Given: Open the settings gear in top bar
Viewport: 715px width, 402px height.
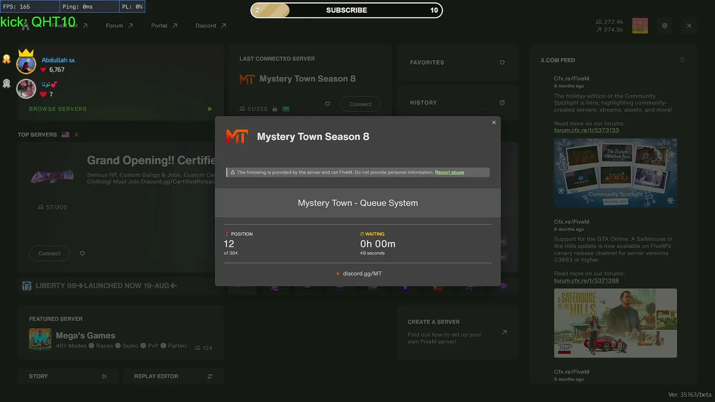Looking at the screenshot, I should point(665,26).
